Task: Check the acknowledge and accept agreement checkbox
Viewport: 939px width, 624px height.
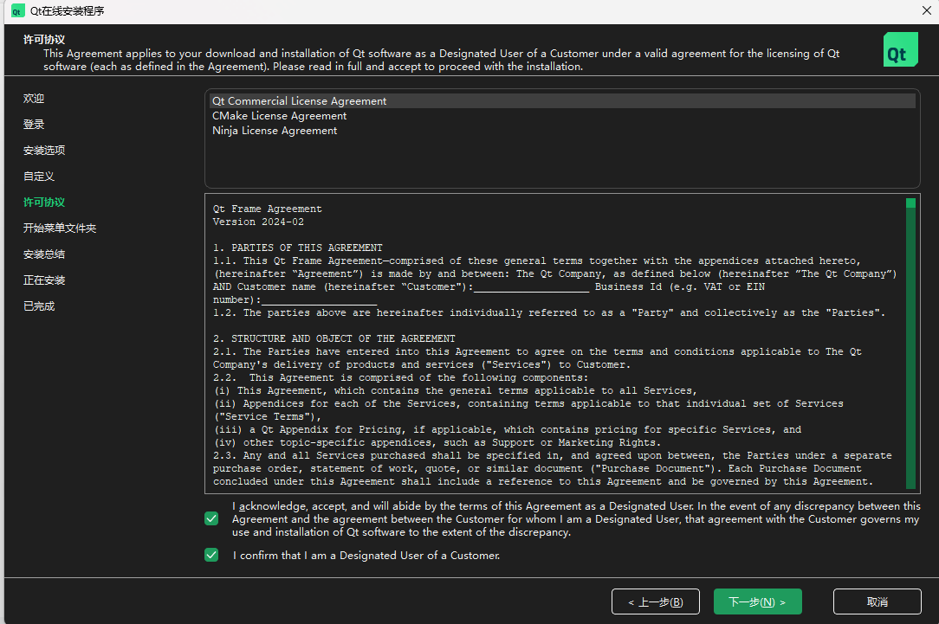Action: [x=211, y=518]
